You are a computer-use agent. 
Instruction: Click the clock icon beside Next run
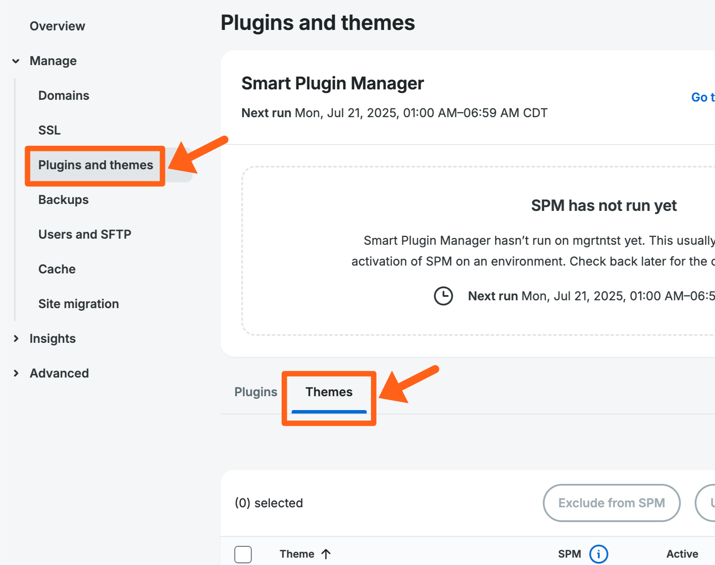tap(443, 296)
